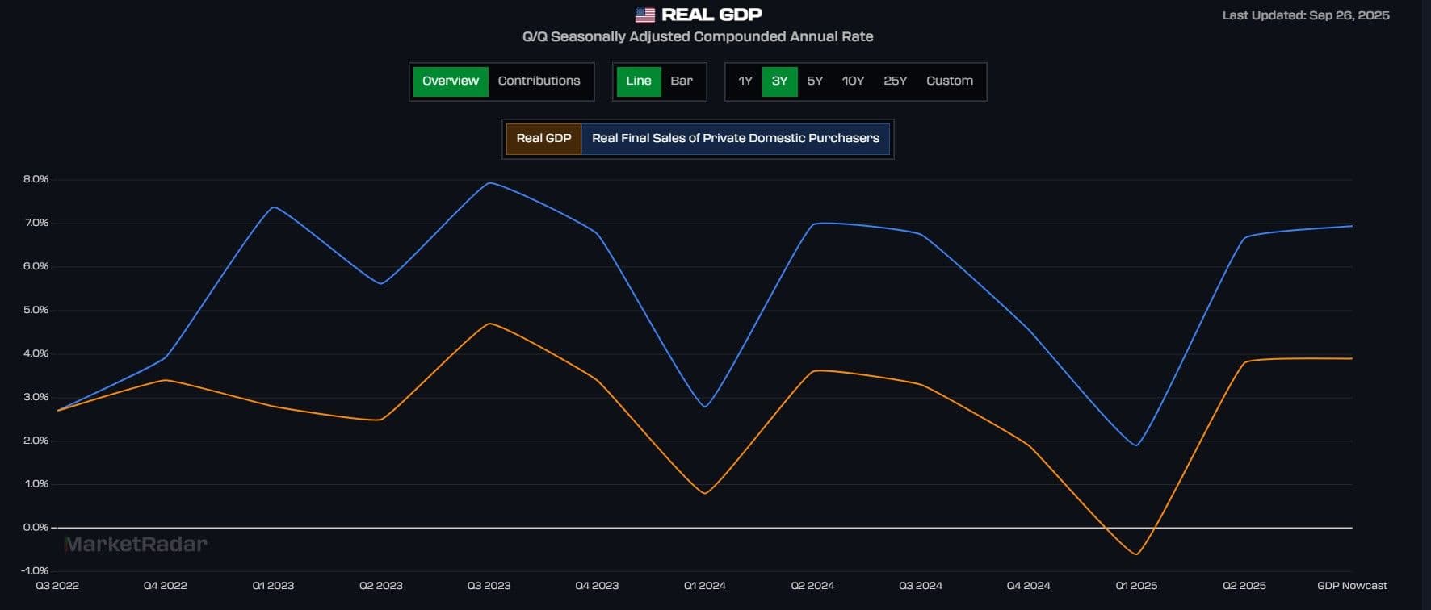Switch chart type to Bar
This screenshot has width=1431, height=610.
[682, 81]
